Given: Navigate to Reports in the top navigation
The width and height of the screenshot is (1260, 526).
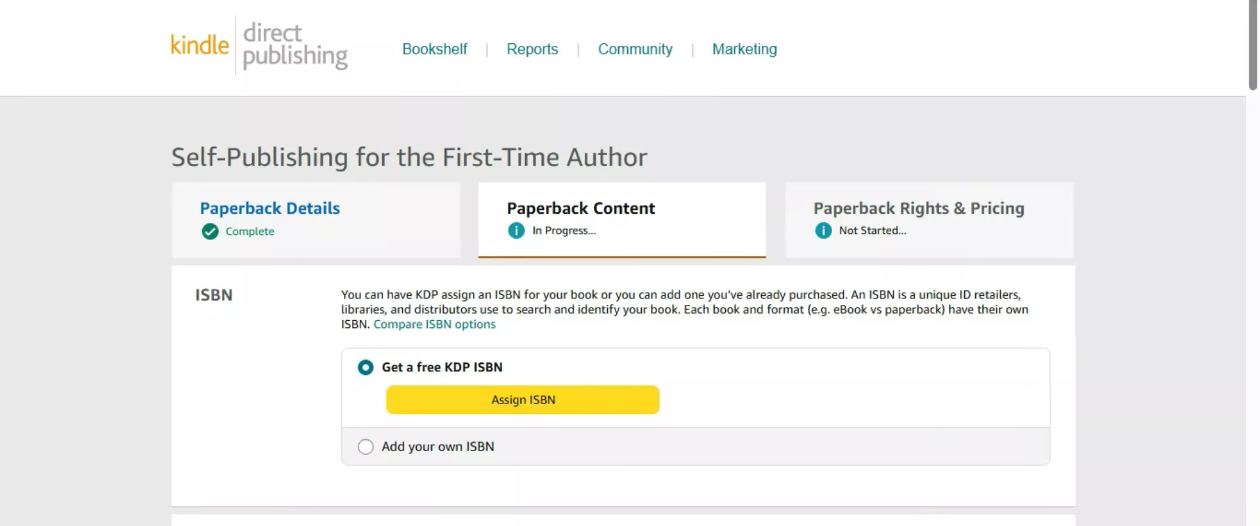Looking at the screenshot, I should click(x=532, y=49).
